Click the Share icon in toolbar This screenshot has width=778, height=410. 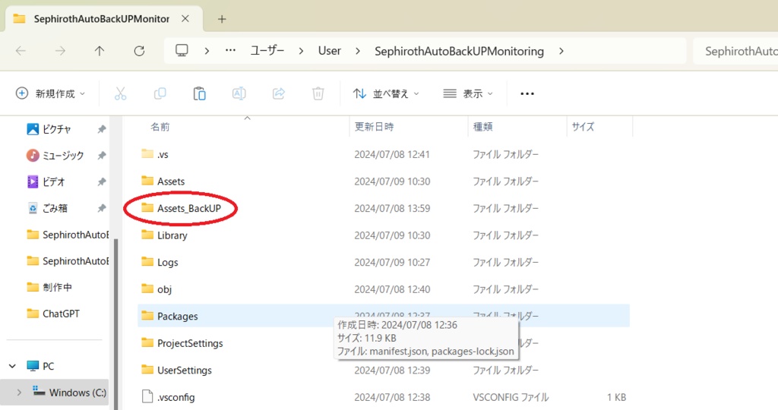[x=279, y=93]
